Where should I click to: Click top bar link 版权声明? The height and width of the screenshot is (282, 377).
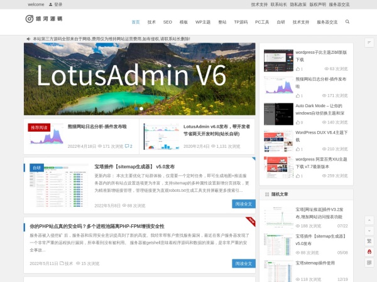tap(317, 4)
